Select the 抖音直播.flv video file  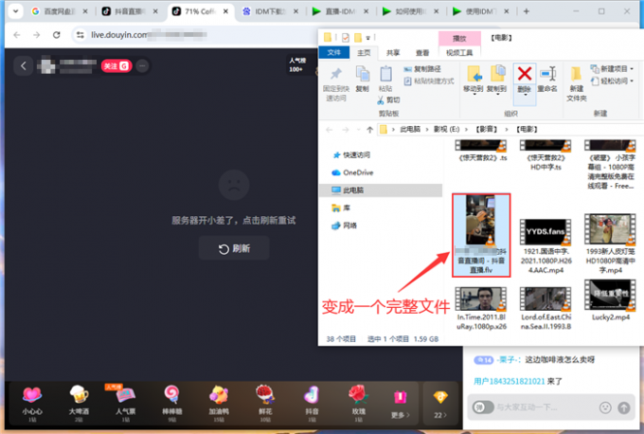[481, 235]
